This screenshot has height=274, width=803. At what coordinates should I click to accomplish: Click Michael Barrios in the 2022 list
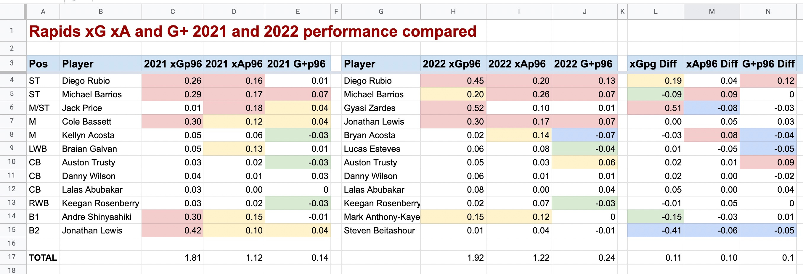(x=380, y=94)
